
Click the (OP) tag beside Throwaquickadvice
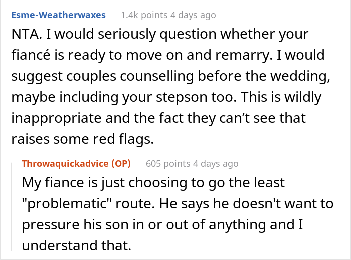(121, 164)
